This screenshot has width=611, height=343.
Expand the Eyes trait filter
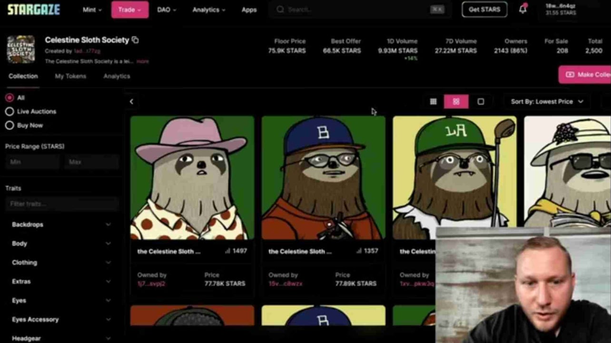click(x=61, y=300)
